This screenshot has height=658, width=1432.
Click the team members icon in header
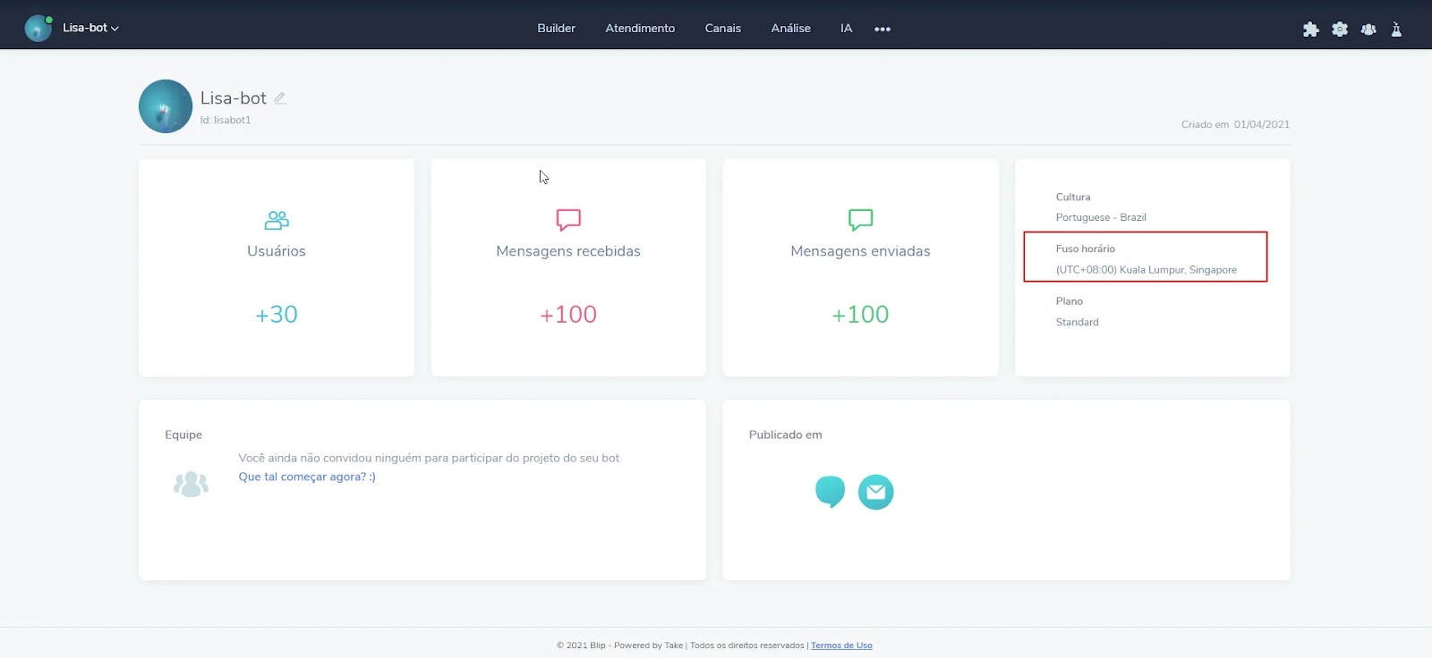[1368, 30]
